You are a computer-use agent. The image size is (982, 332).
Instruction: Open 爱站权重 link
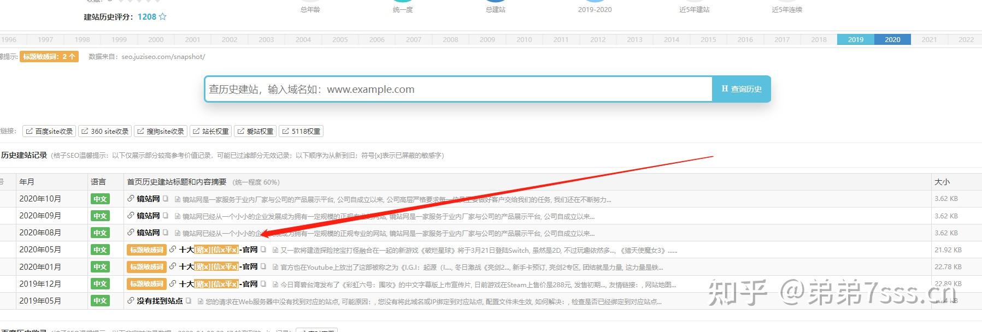pyautogui.click(x=255, y=131)
